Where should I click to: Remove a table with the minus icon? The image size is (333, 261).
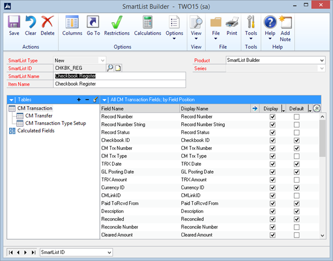[87, 100]
